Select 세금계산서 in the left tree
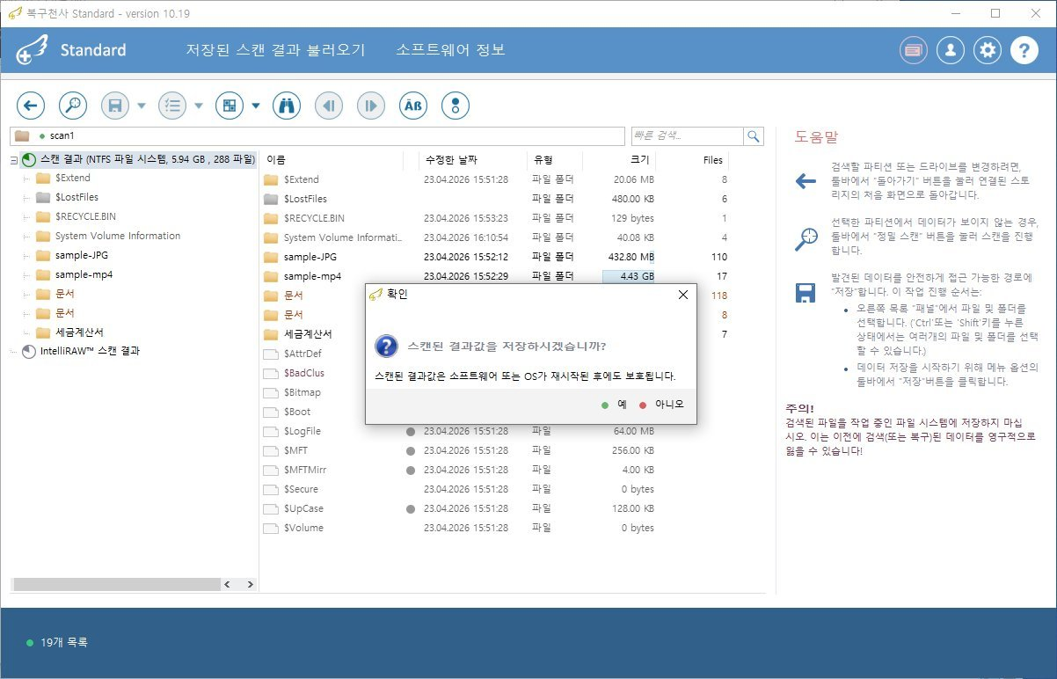Screen dimensions: 1057x679 tap(79, 332)
